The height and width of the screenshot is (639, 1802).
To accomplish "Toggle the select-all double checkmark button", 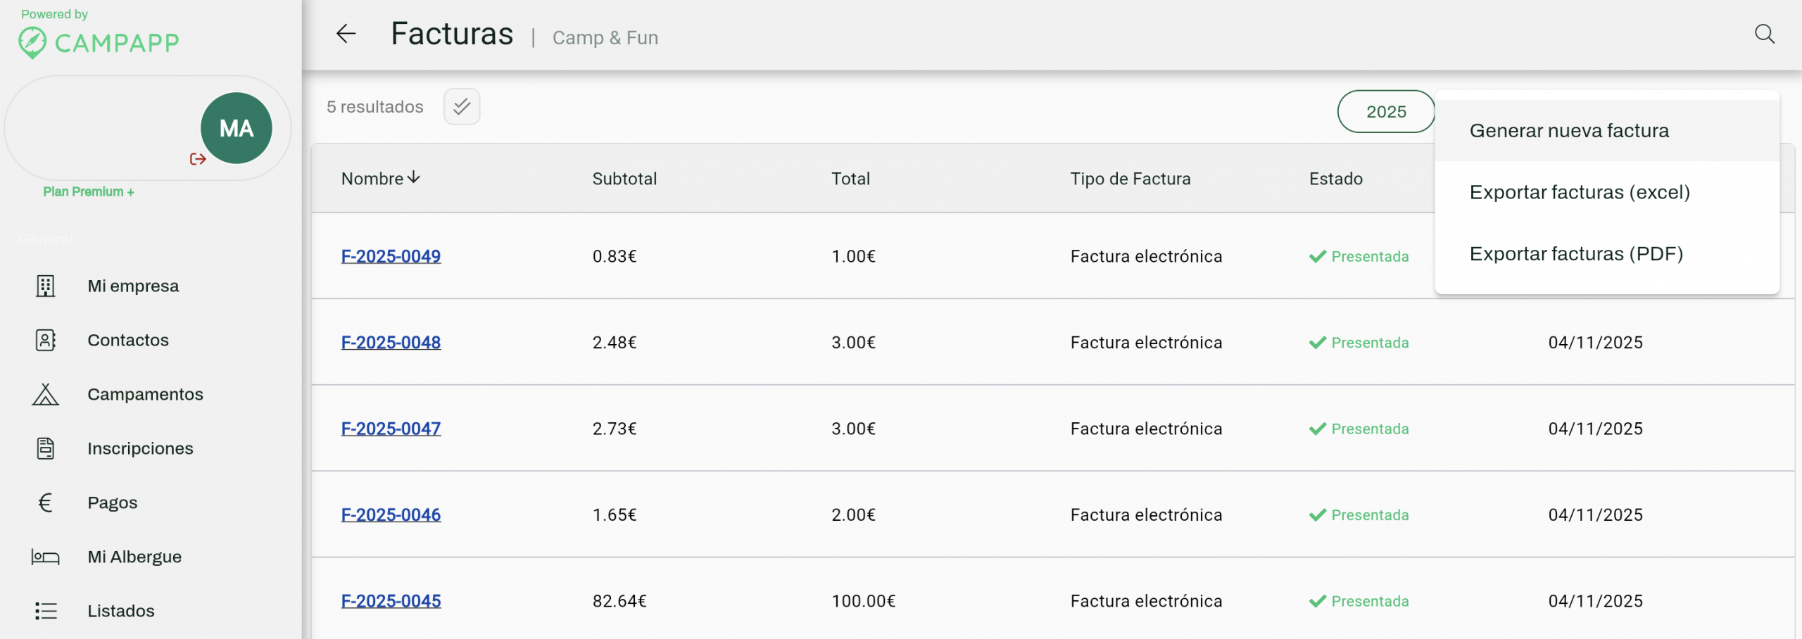I will 462,106.
